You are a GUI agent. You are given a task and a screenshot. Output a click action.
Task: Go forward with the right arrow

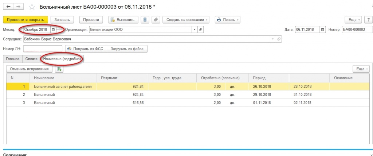18,7
